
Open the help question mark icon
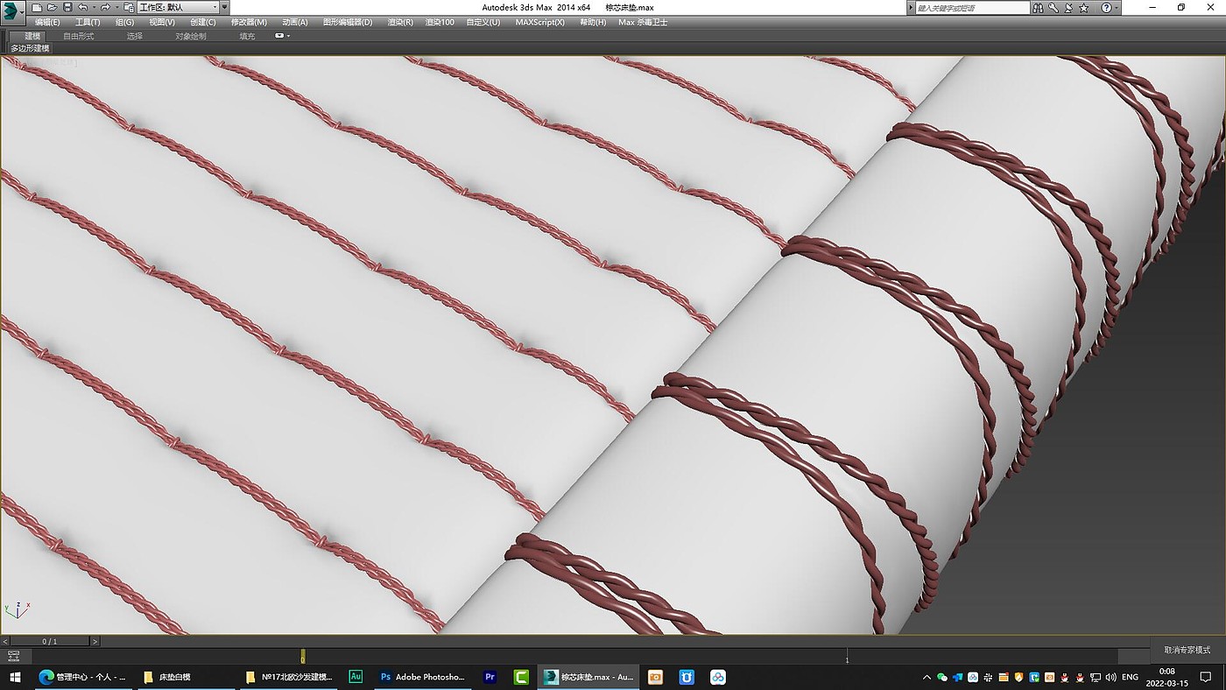[1106, 8]
